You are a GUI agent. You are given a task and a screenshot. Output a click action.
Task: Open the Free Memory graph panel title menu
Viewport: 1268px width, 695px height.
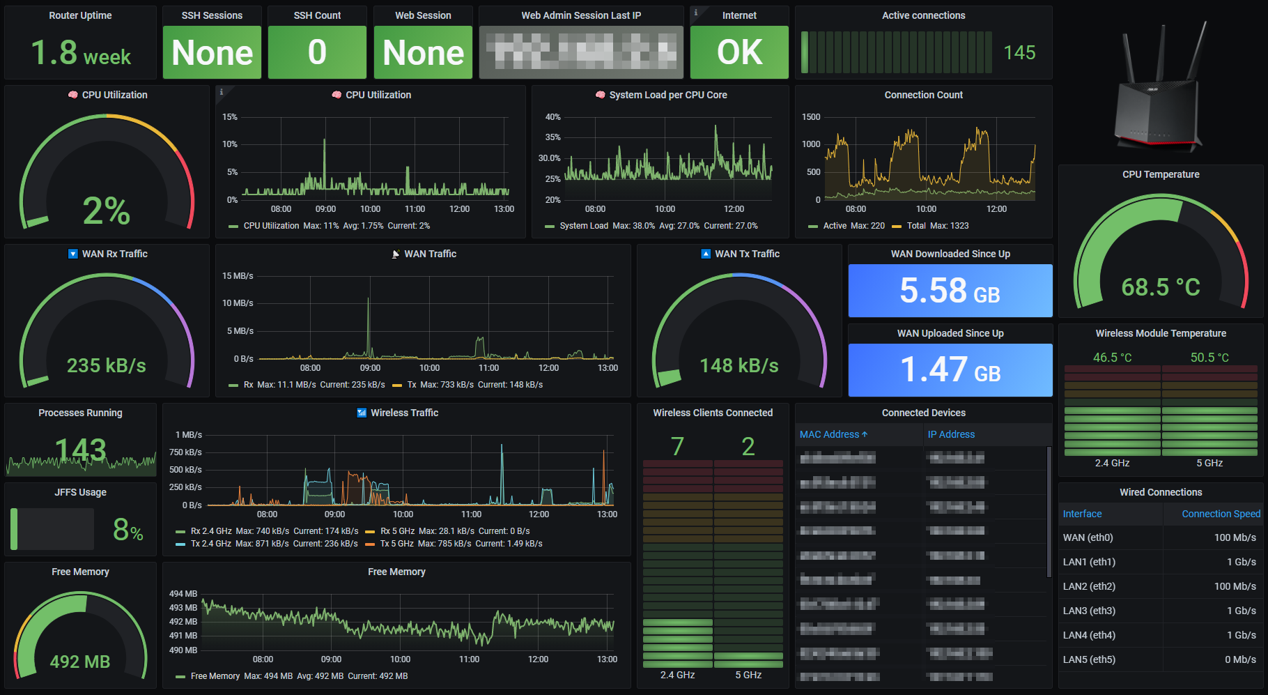click(396, 572)
